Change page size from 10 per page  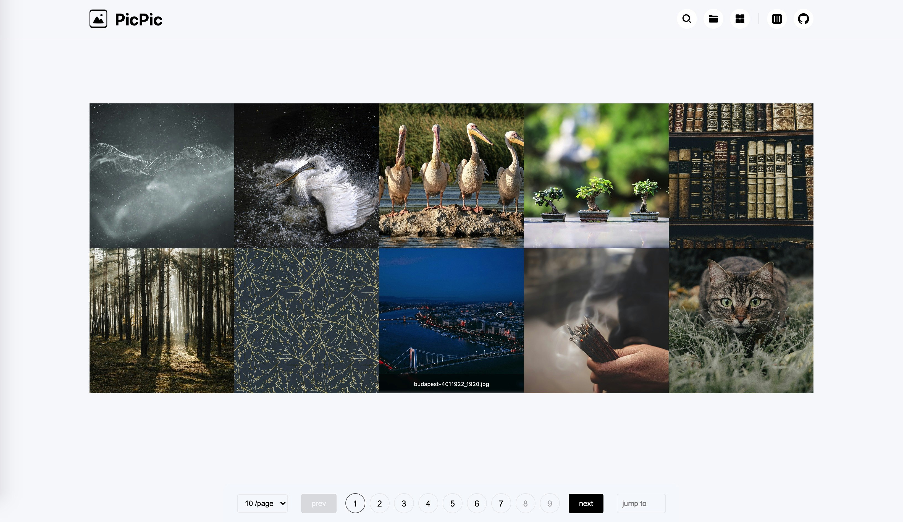[x=262, y=503]
